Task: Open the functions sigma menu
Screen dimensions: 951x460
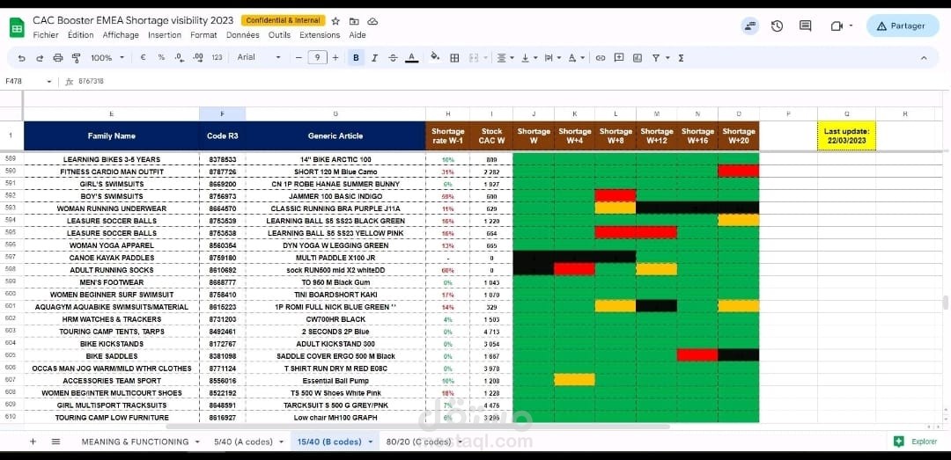Action: tap(681, 57)
